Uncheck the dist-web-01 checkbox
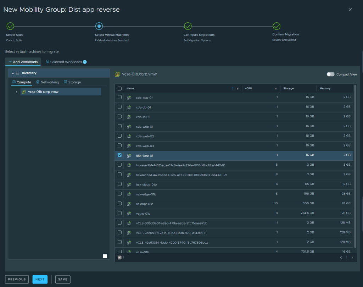Image resolution: width=363 pixels, height=287 pixels. (119, 155)
